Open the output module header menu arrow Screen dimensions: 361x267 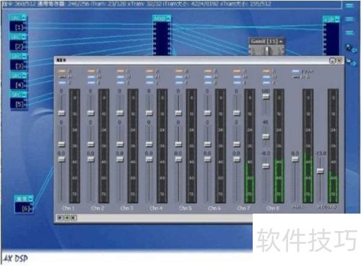tap(337, 19)
